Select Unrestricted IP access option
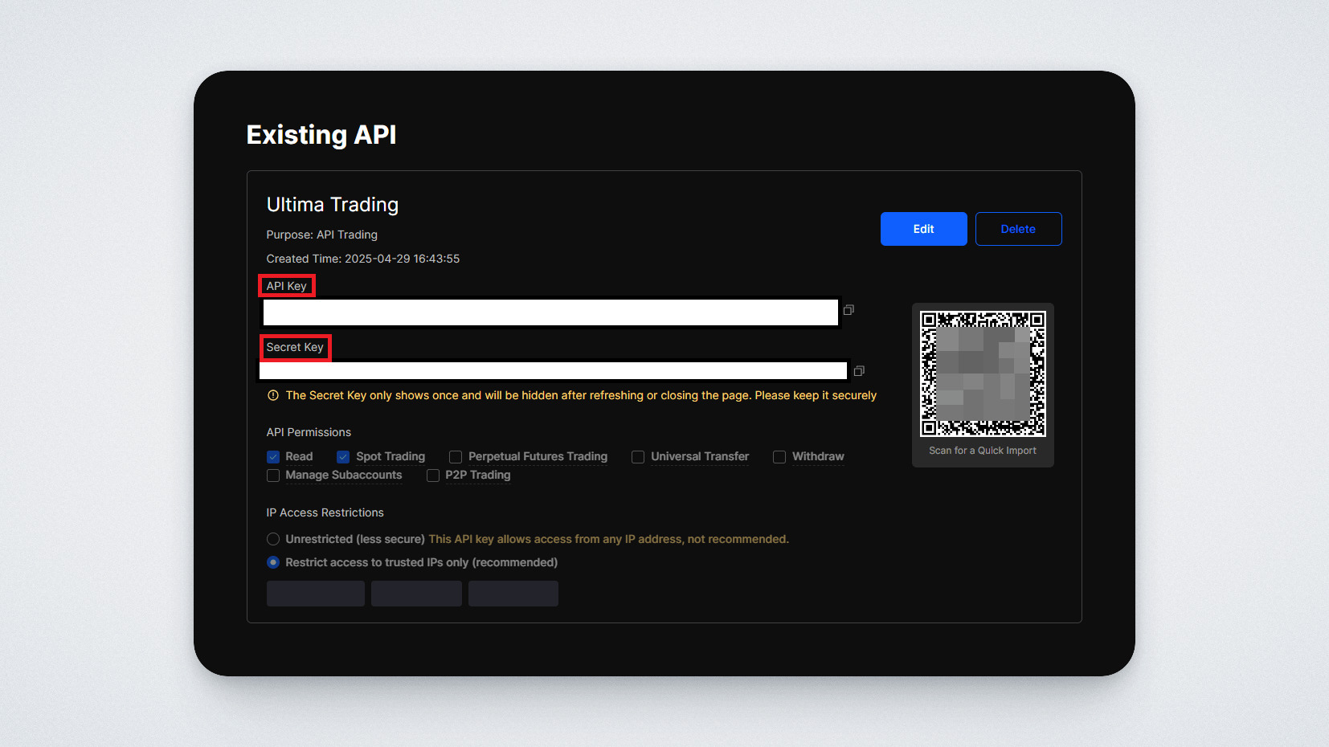This screenshot has width=1329, height=747. click(x=273, y=539)
